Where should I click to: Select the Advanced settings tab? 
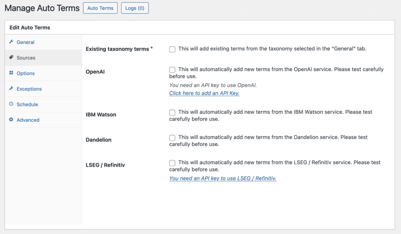[27, 120]
